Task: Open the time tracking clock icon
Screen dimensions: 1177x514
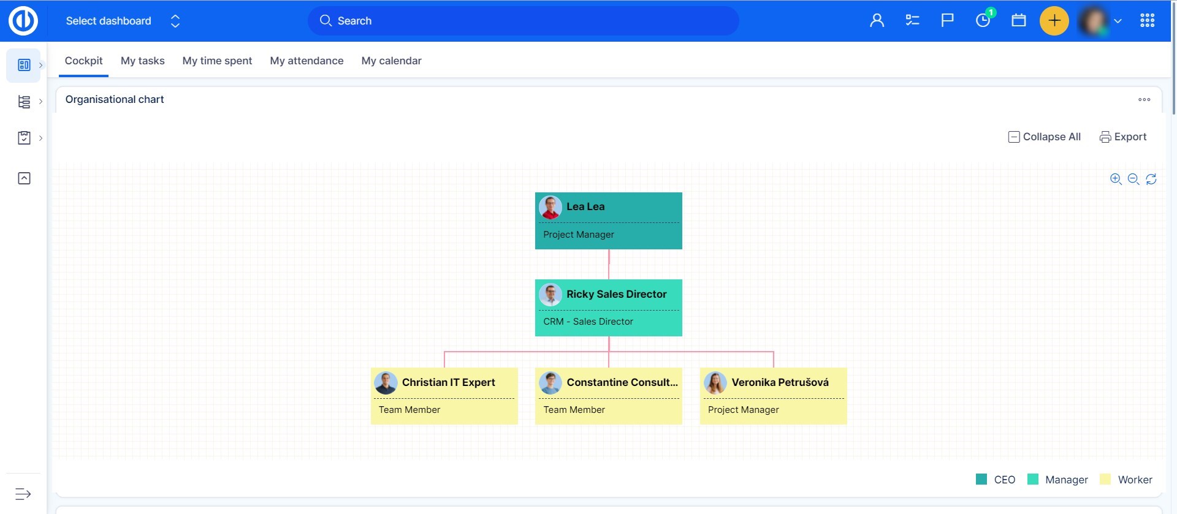Action: [983, 21]
